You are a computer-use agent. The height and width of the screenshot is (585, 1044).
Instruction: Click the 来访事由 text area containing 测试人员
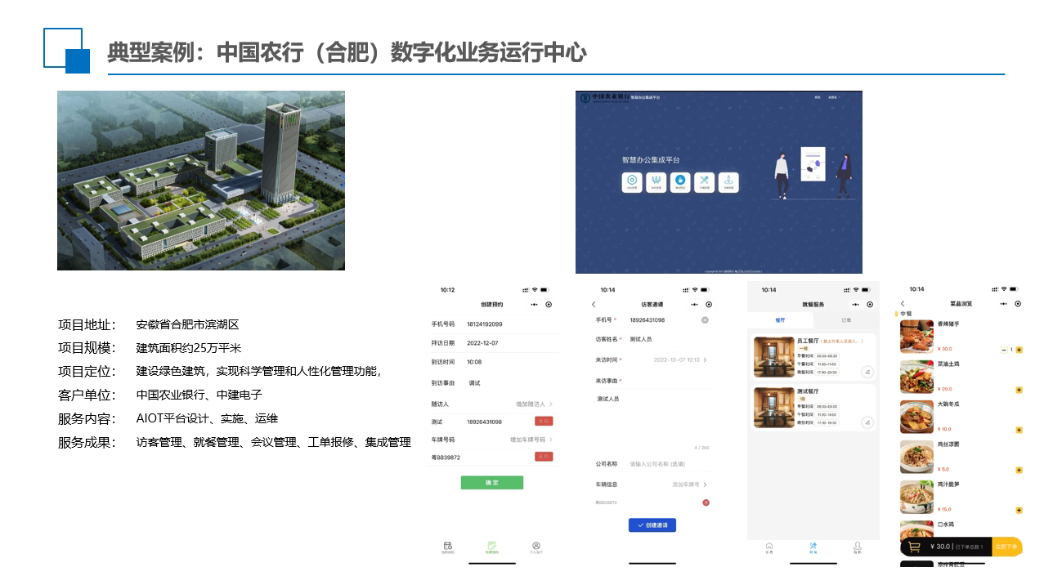(x=652, y=421)
